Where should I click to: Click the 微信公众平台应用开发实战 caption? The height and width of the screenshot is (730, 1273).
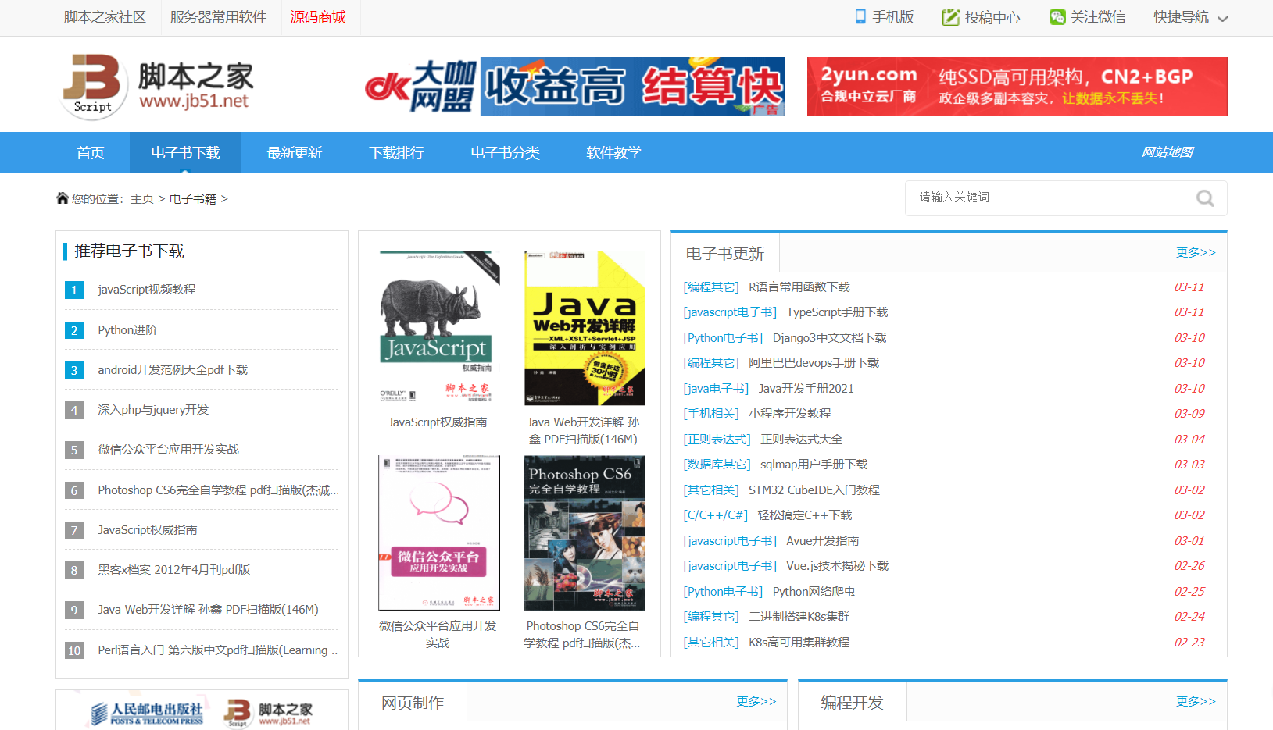[438, 634]
